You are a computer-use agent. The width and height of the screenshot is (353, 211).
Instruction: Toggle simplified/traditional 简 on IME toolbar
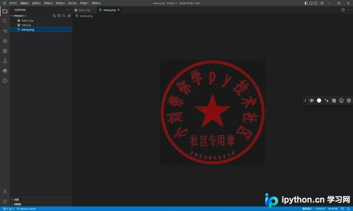(x=334, y=100)
